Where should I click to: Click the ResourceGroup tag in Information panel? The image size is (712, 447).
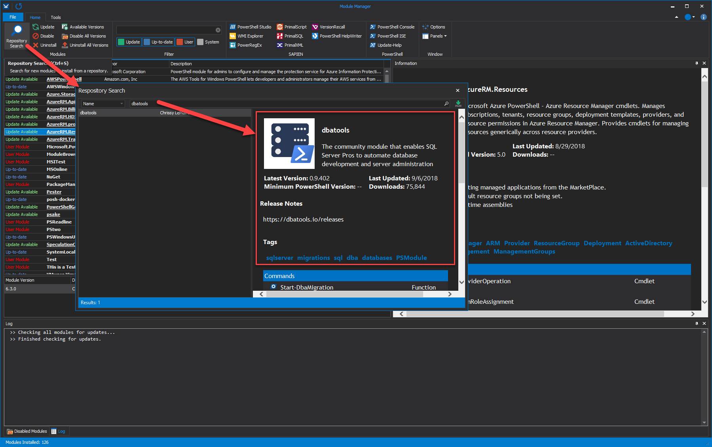(556, 243)
